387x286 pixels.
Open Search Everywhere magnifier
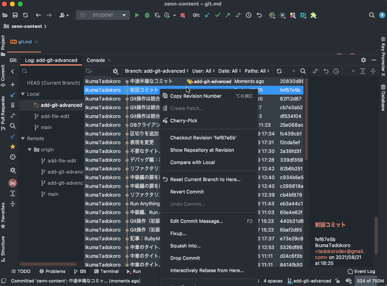pyautogui.click(x=371, y=15)
